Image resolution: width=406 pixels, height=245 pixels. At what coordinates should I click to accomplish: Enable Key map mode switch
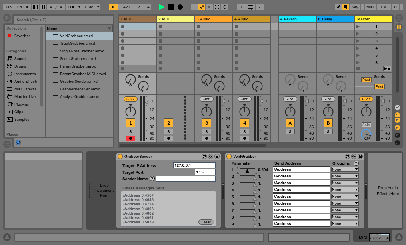[x=355, y=7]
